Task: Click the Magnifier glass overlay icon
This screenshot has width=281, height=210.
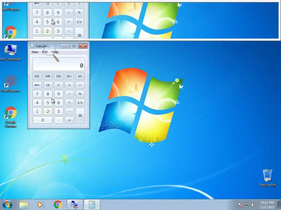Action: pyautogui.click(x=51, y=53)
